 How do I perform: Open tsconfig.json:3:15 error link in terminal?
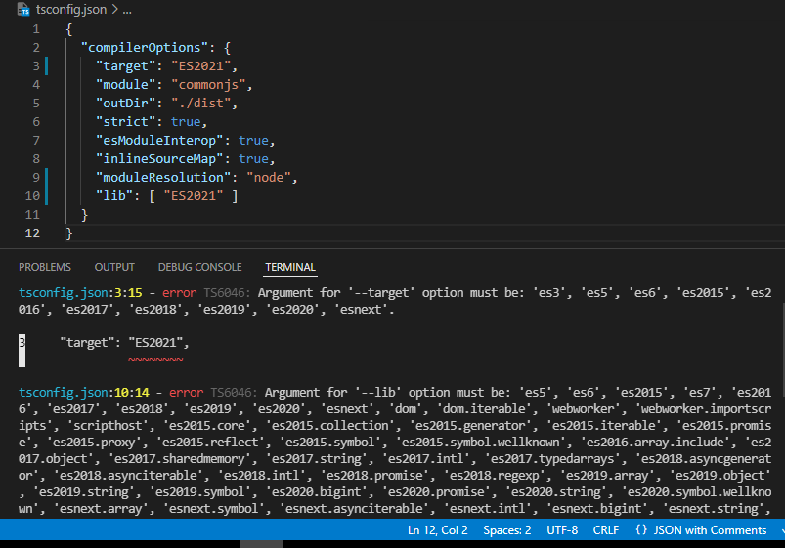[80, 293]
